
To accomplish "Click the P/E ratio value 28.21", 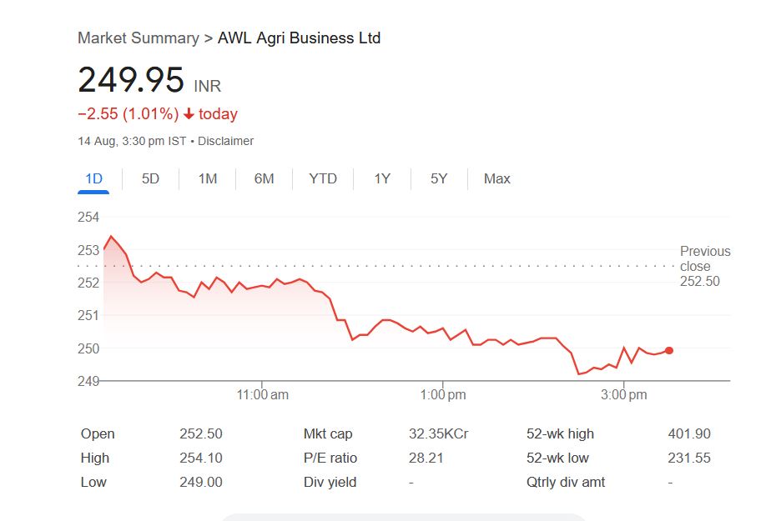I will tap(425, 458).
